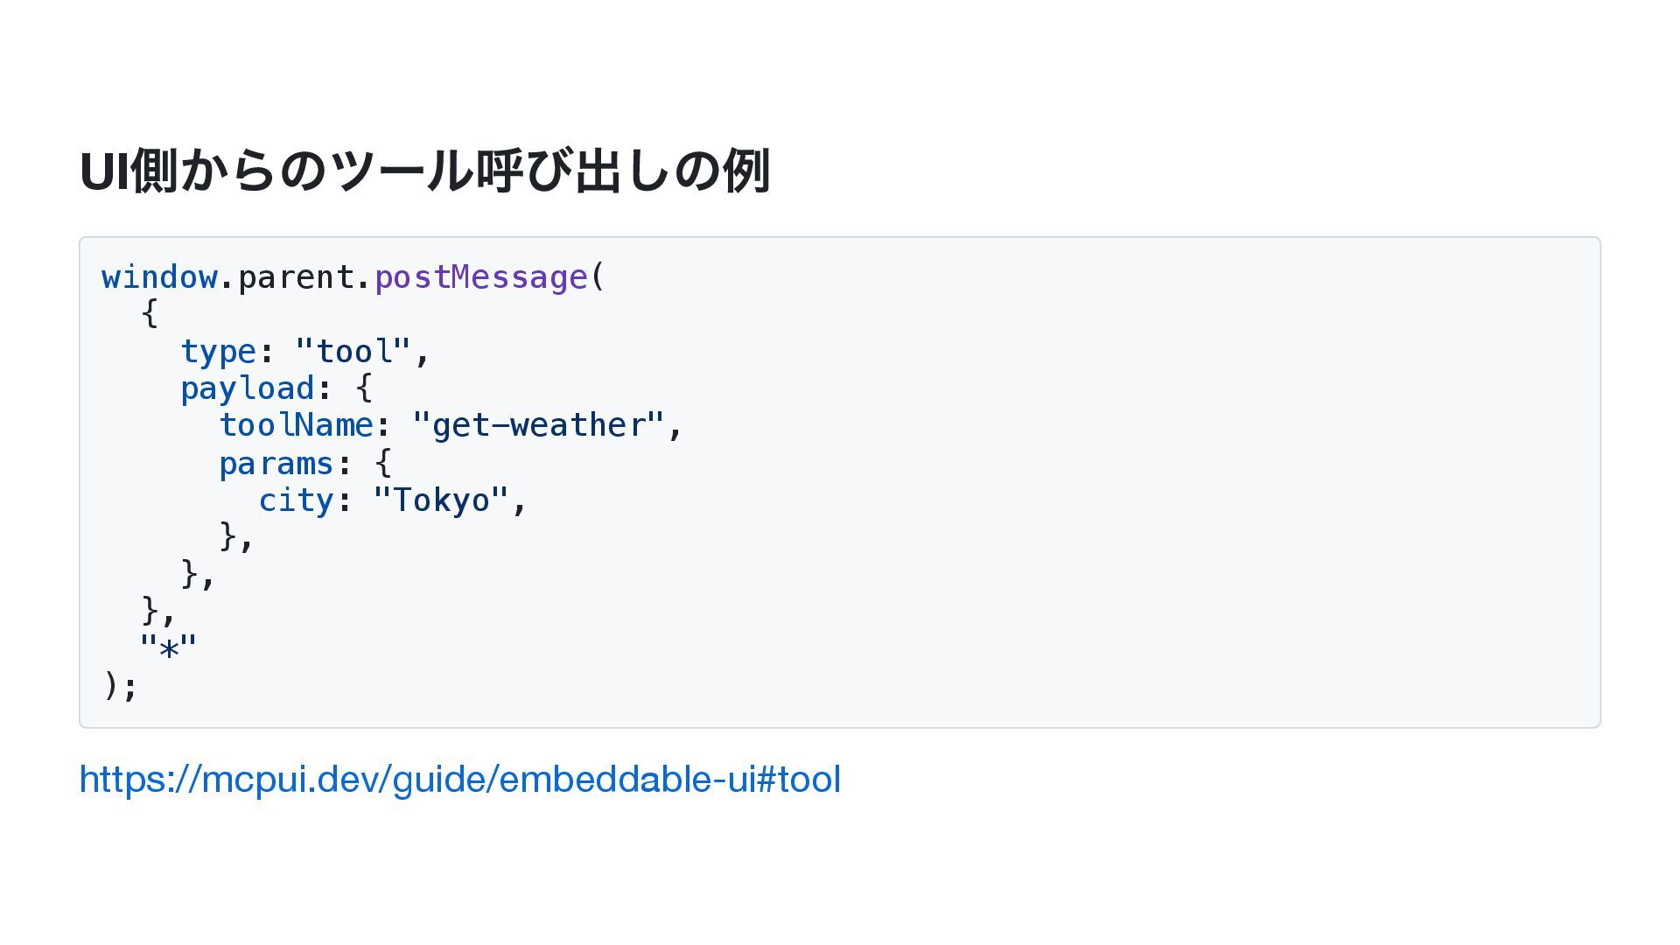Click the city property key
1680x945 pixels.
pos(296,500)
